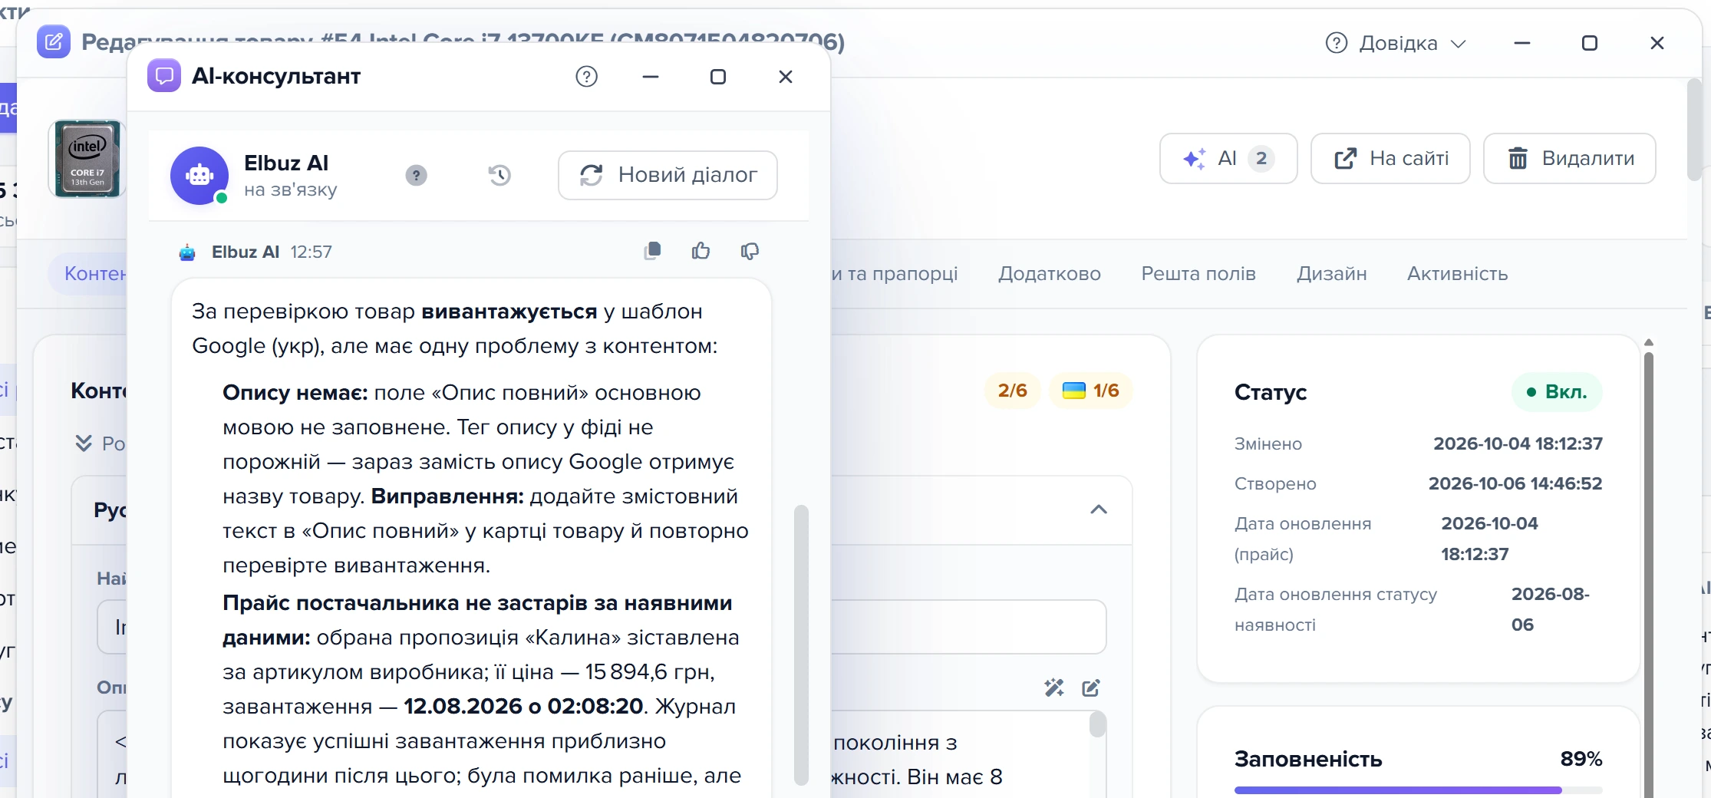Viewport: 1711px width, 798px height.
Task: Click the message timestamp 12:57
Action: [312, 252]
